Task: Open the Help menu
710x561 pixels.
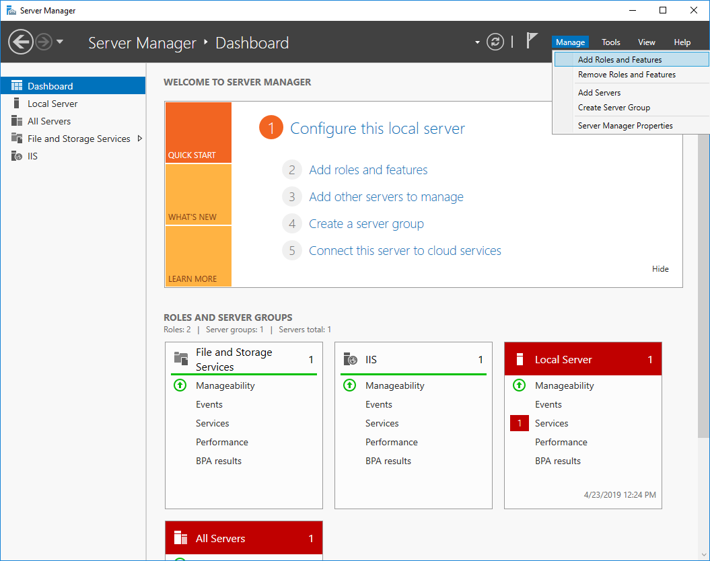Action: tap(682, 42)
